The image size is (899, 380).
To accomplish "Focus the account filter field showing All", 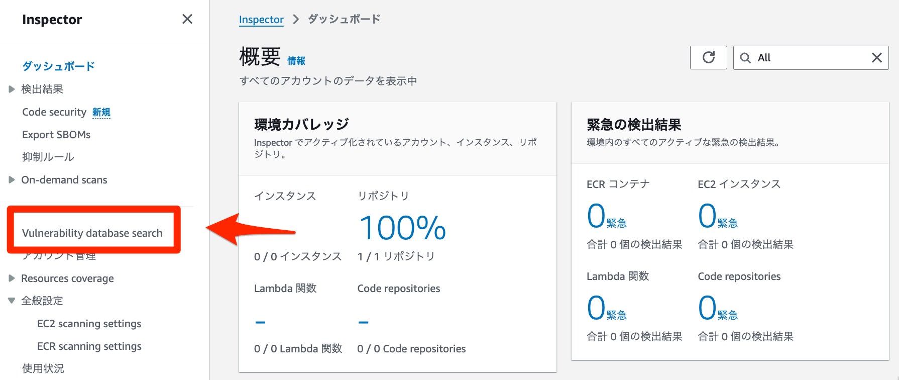I will [x=811, y=58].
